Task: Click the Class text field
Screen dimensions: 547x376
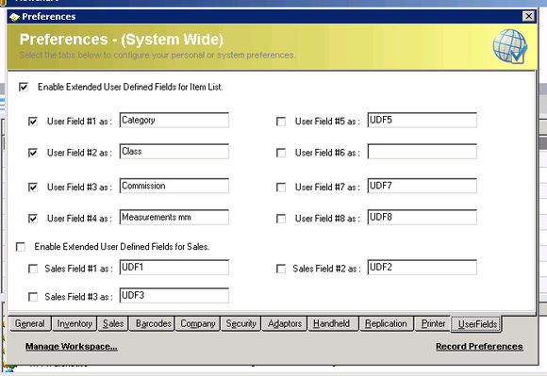Action: point(174,152)
